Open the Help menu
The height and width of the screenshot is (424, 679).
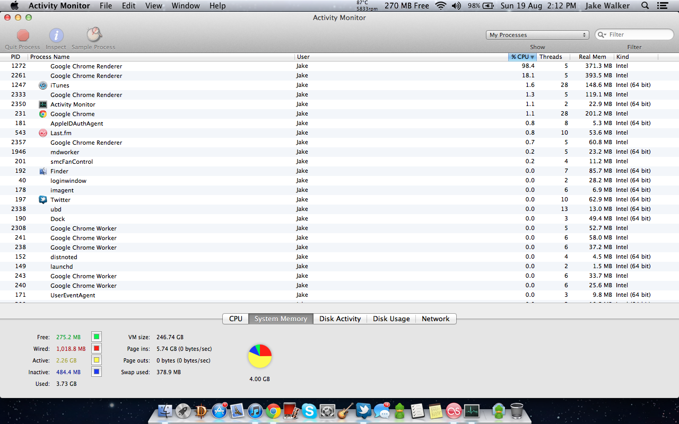pos(217,6)
